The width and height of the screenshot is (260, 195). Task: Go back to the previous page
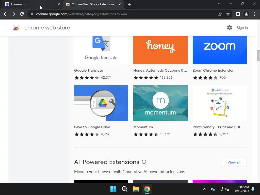click(6, 14)
